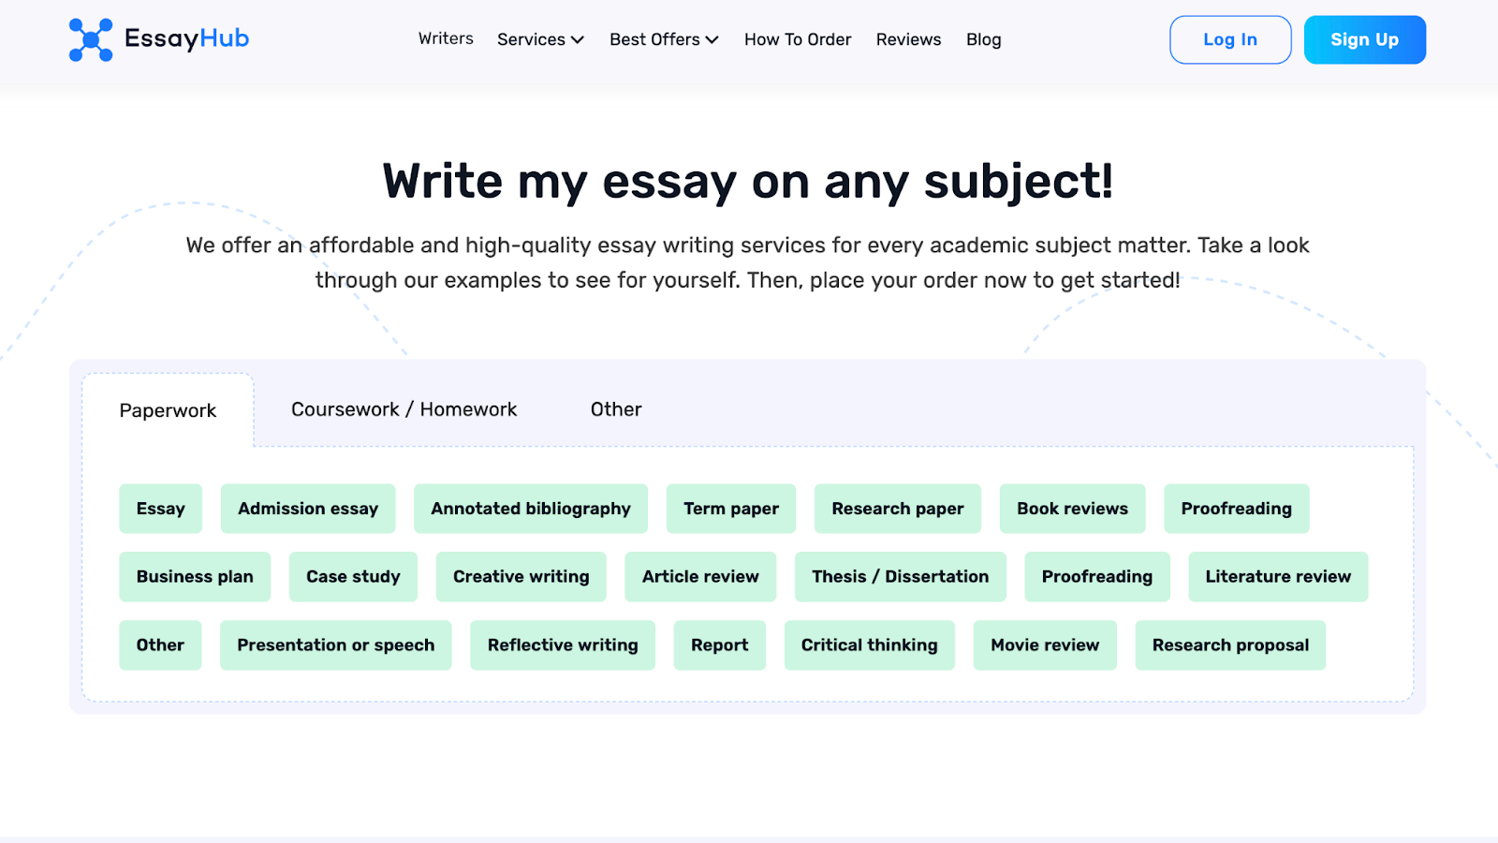Click the EssayHub logo icon
The image size is (1498, 843).
point(91,39)
